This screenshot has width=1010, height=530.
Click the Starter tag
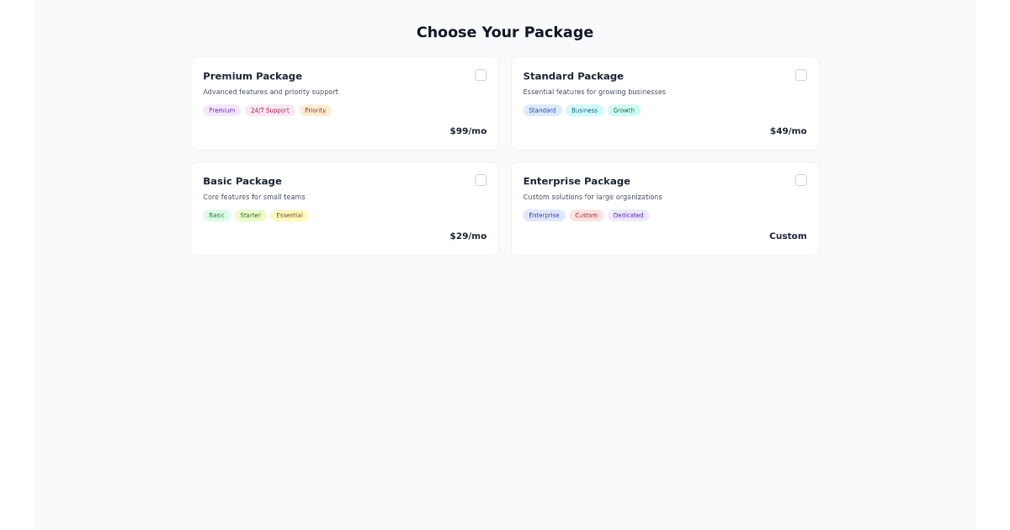pyautogui.click(x=250, y=215)
